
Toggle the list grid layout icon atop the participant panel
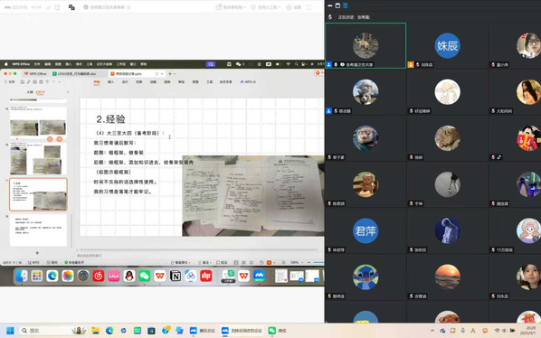(345, 5)
